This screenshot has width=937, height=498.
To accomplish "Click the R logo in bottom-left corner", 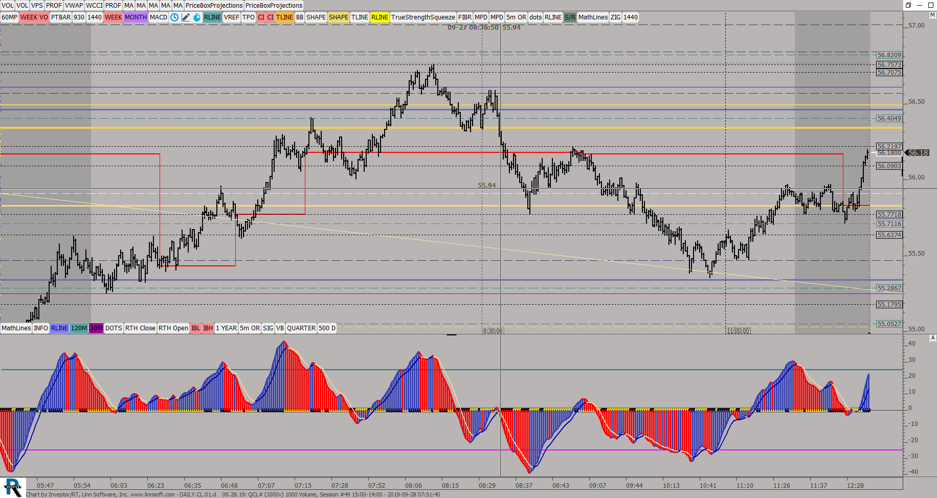I will 12,487.
